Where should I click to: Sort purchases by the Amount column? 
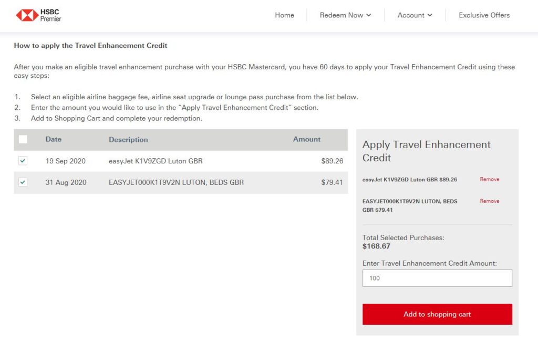(x=307, y=139)
